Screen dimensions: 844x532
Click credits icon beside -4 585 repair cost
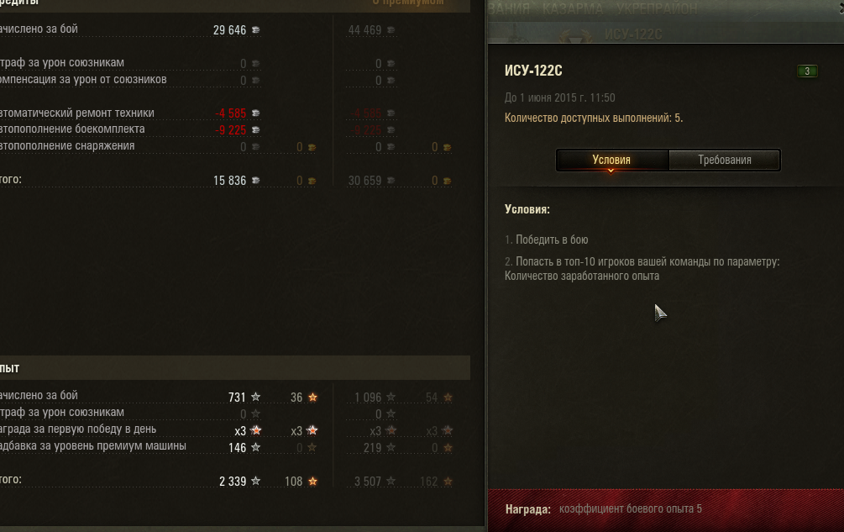point(256,113)
